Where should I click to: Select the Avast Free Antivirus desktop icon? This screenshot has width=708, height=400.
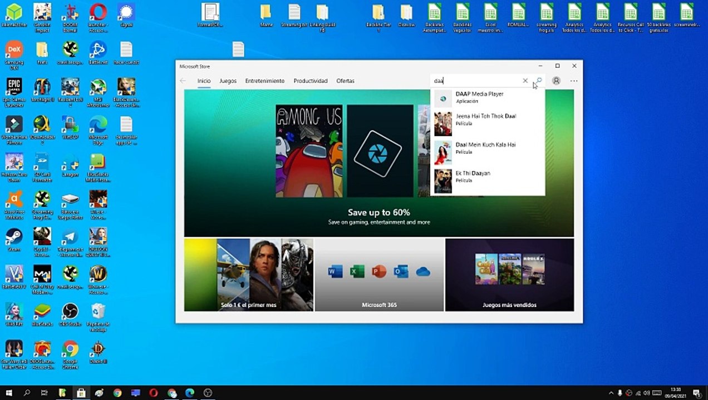tap(14, 204)
